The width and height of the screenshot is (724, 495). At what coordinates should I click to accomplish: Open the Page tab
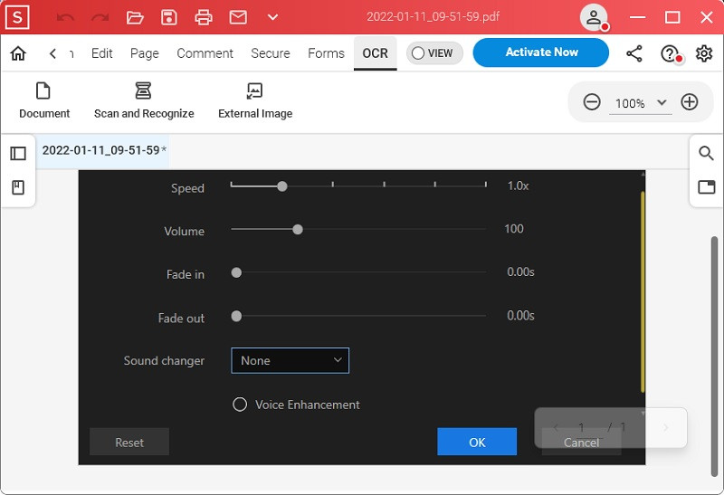tap(145, 53)
